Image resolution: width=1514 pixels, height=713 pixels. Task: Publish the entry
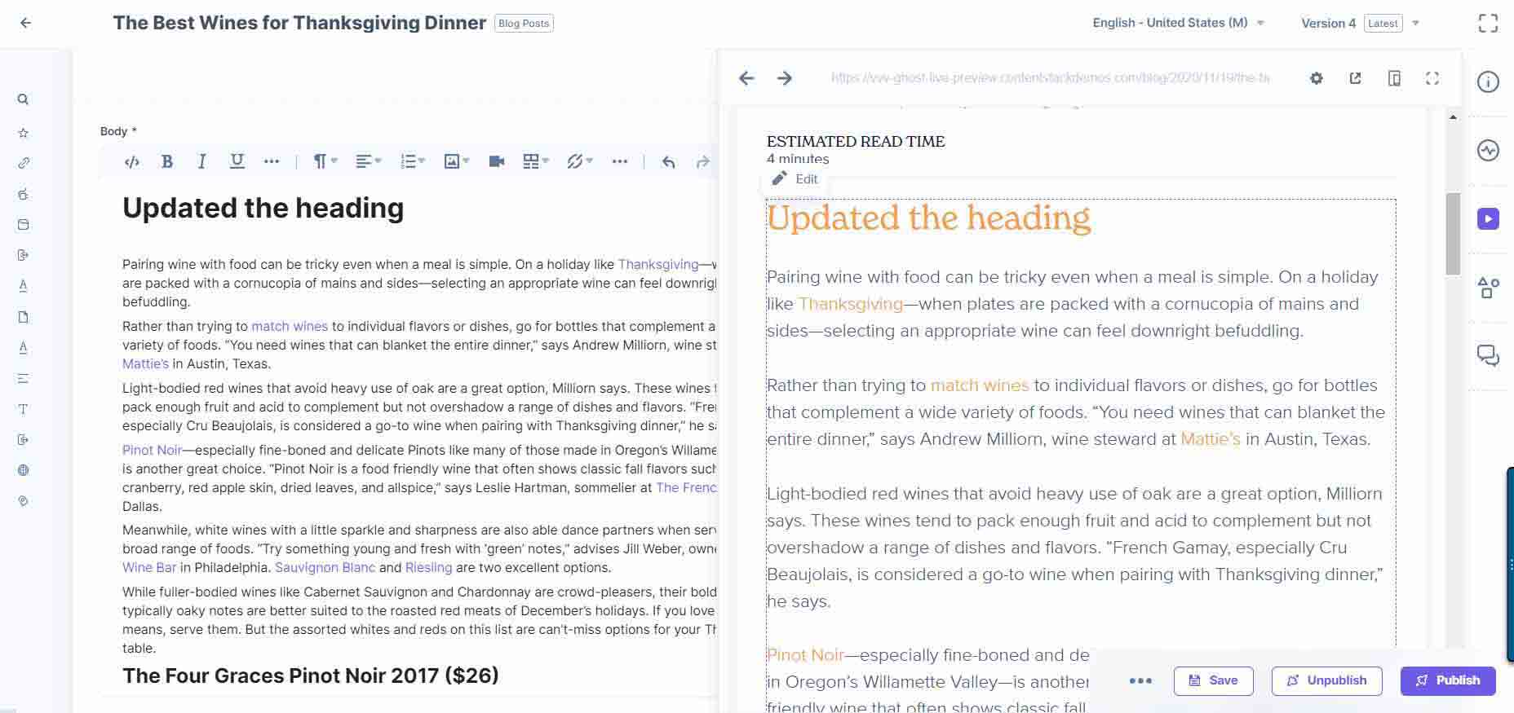(x=1448, y=680)
